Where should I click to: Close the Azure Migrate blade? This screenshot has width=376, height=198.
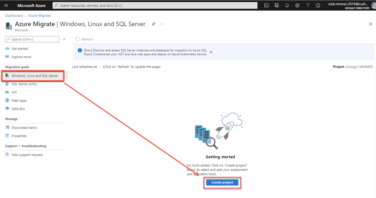pos(371,24)
